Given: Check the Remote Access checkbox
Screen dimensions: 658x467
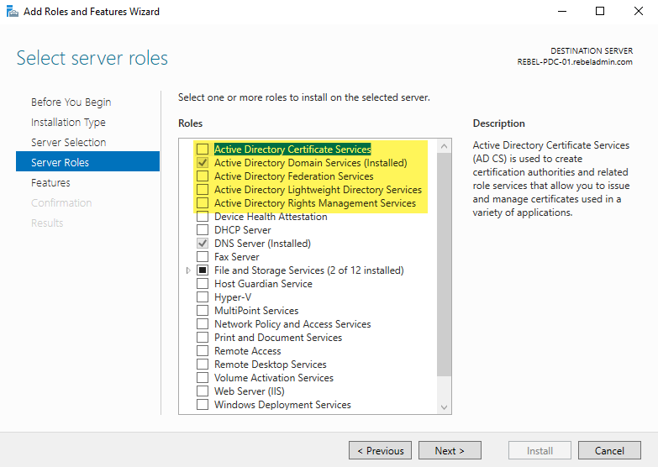Looking at the screenshot, I should coord(203,351).
